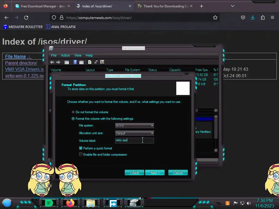Viewport: 279px width, 209px height.
Task: Sort by the File Name column link
Action: pos(15,57)
